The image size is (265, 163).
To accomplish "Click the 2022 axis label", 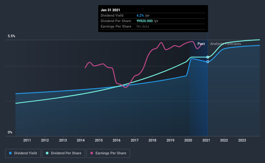I will coord(224,140).
